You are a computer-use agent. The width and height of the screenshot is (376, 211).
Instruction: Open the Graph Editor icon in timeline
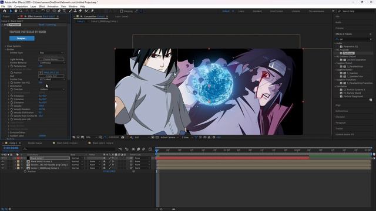(x=150, y=149)
